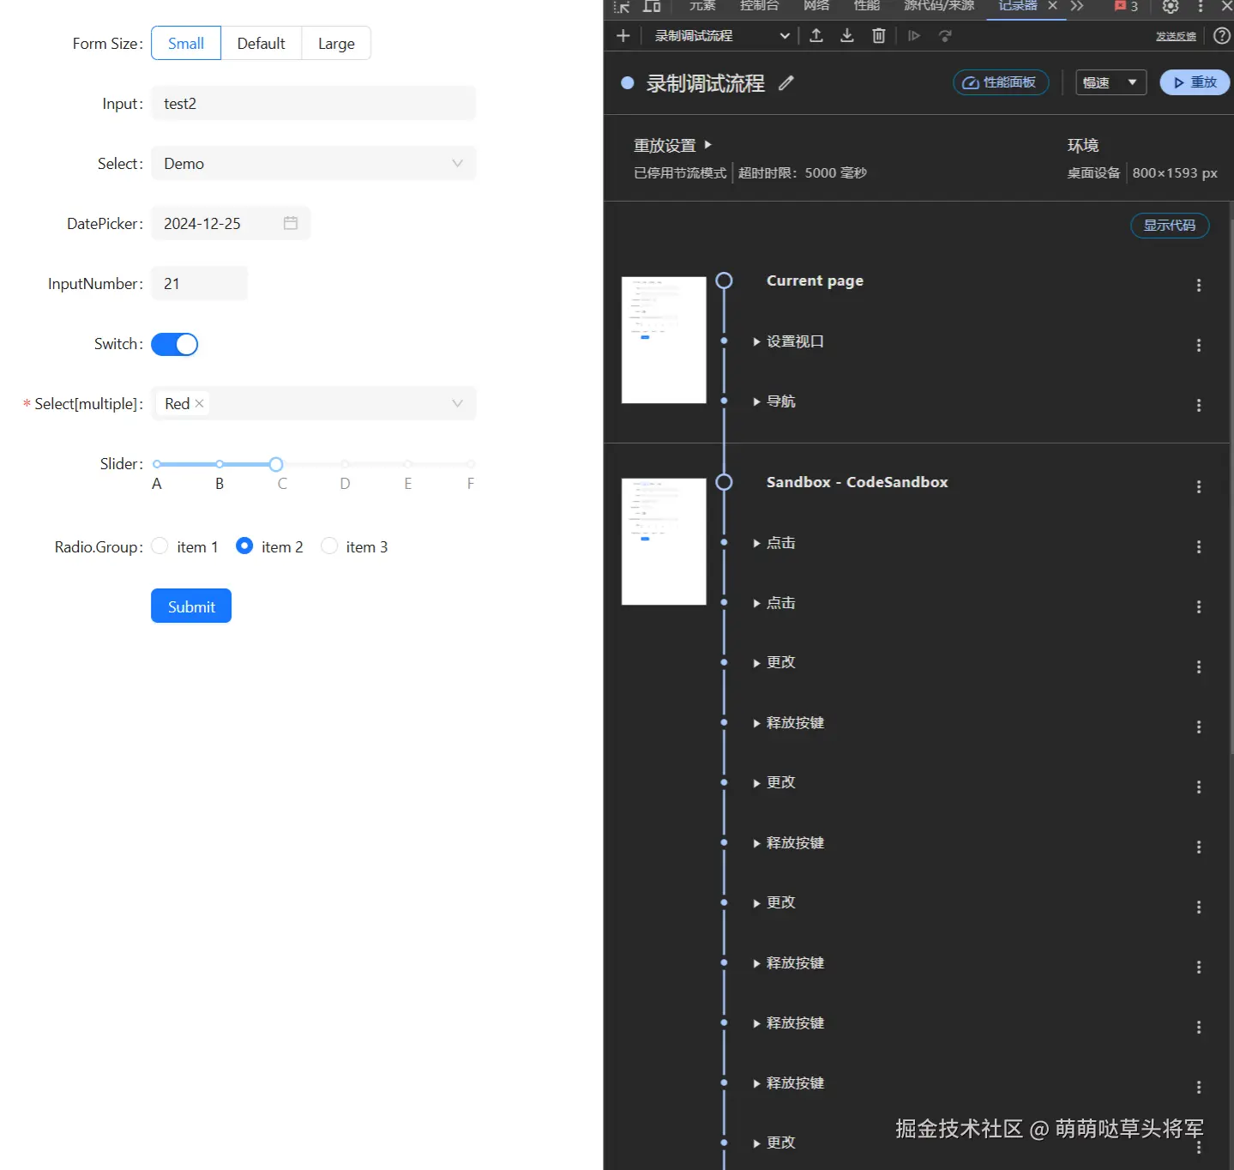Toggle the Switch control off
1234x1170 pixels.
pos(175,344)
